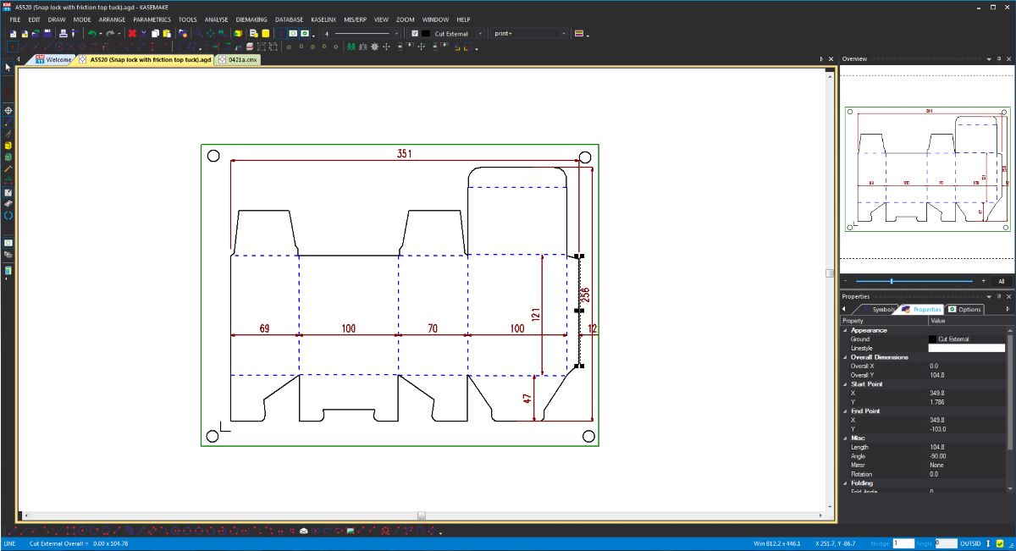
Task: Toggle the checkbox beside the black line swatch
Action: click(x=415, y=33)
